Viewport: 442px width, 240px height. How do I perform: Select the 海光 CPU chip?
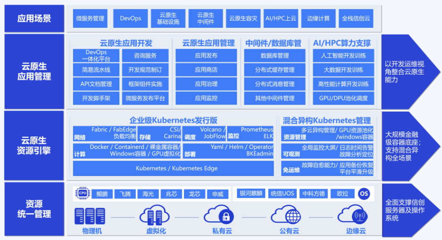[x=148, y=194]
